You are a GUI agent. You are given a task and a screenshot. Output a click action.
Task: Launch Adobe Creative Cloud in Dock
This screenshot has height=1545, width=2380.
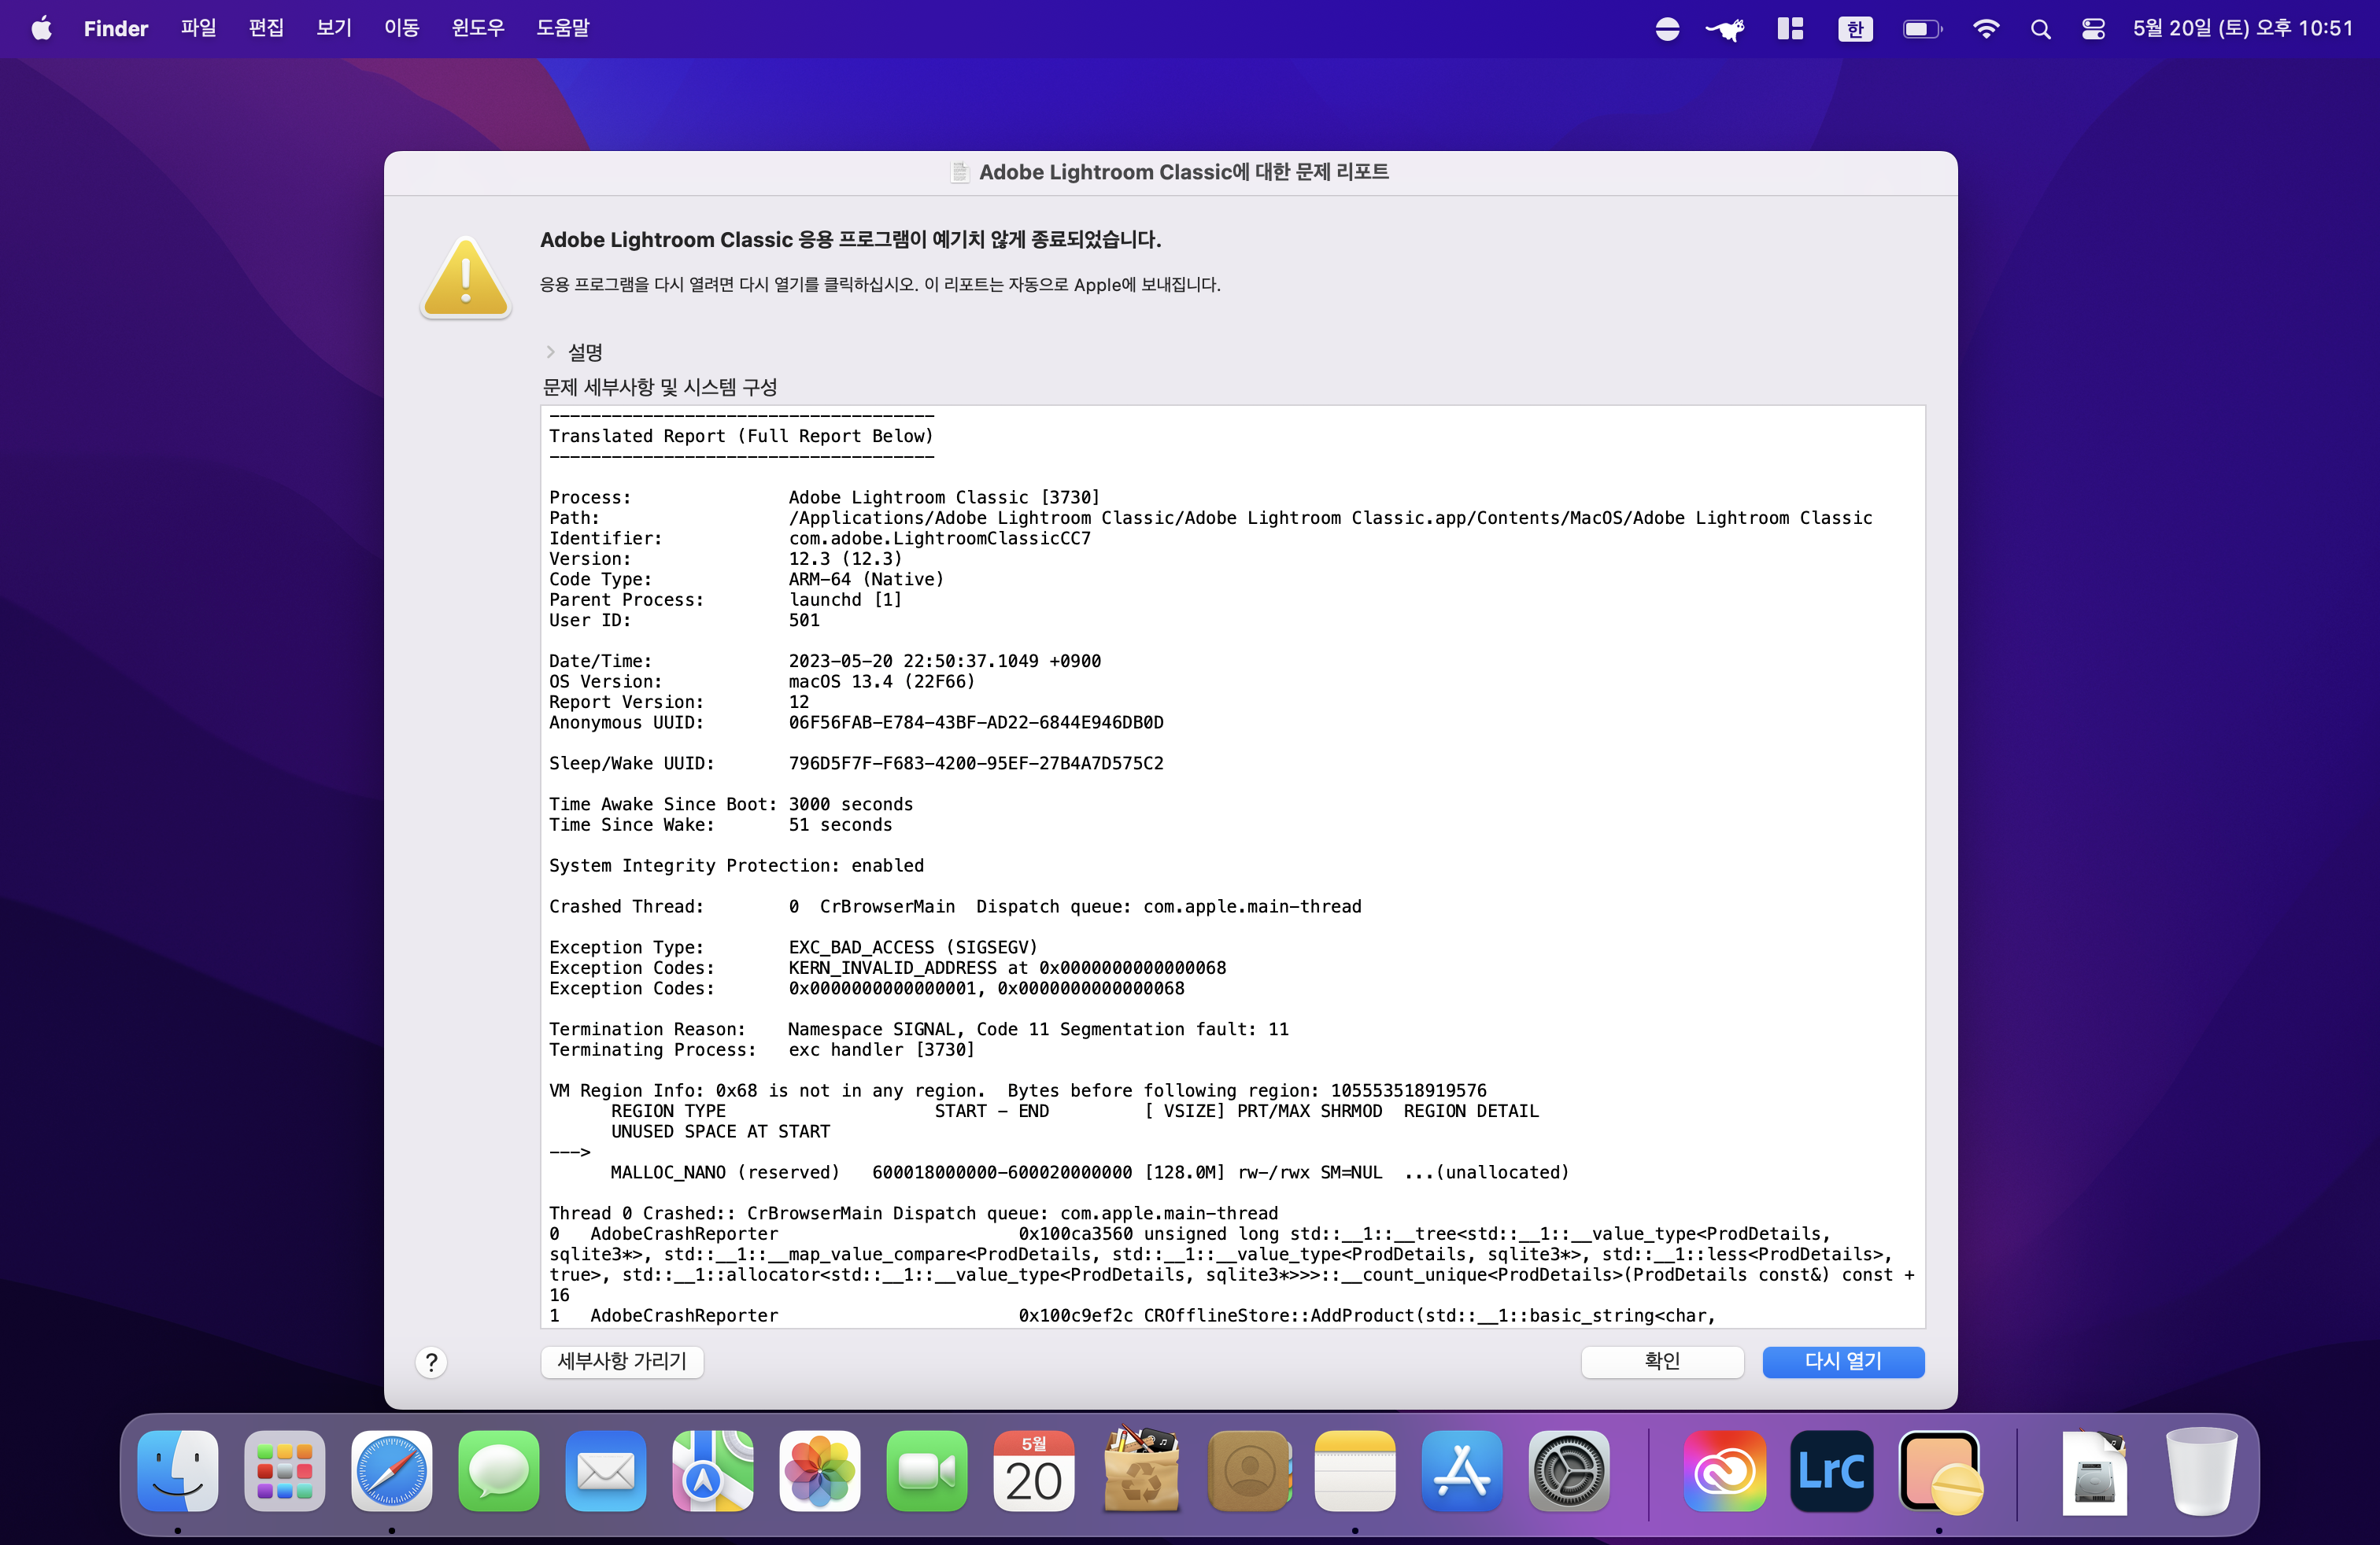point(1724,1470)
